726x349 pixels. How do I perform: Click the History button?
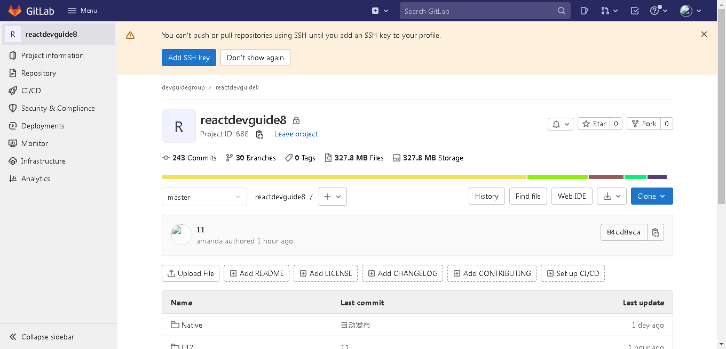[x=486, y=196]
